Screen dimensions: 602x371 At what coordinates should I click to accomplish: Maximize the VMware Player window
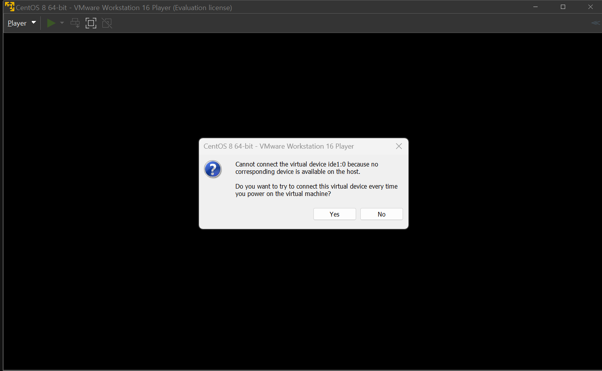pyautogui.click(x=563, y=7)
